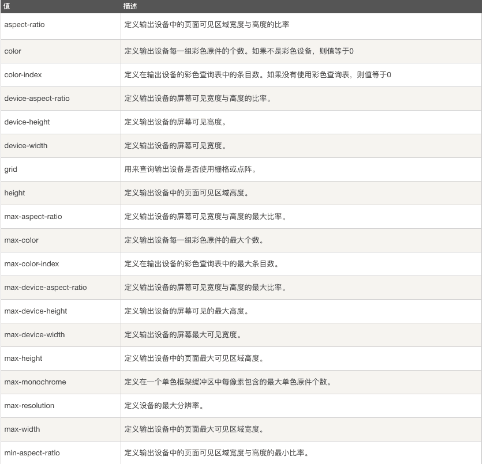The height and width of the screenshot is (464, 483).
Task: Select the description '定义输出设备的屏幕最大可见宽度。'
Action: [x=183, y=335]
